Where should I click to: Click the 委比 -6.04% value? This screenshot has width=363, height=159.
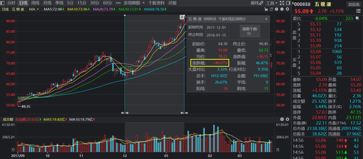(321, 18)
